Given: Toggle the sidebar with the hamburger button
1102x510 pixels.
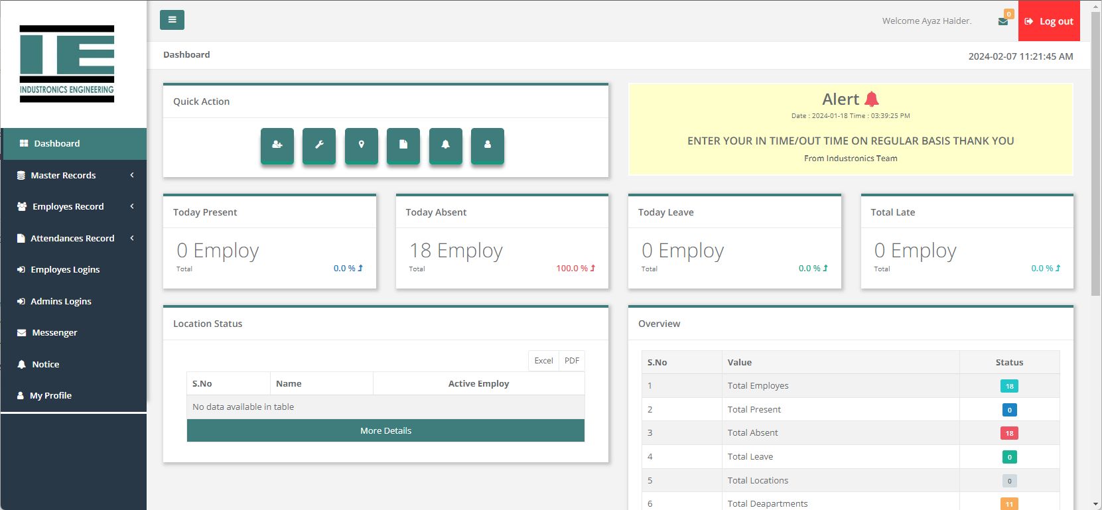Looking at the screenshot, I should [172, 20].
